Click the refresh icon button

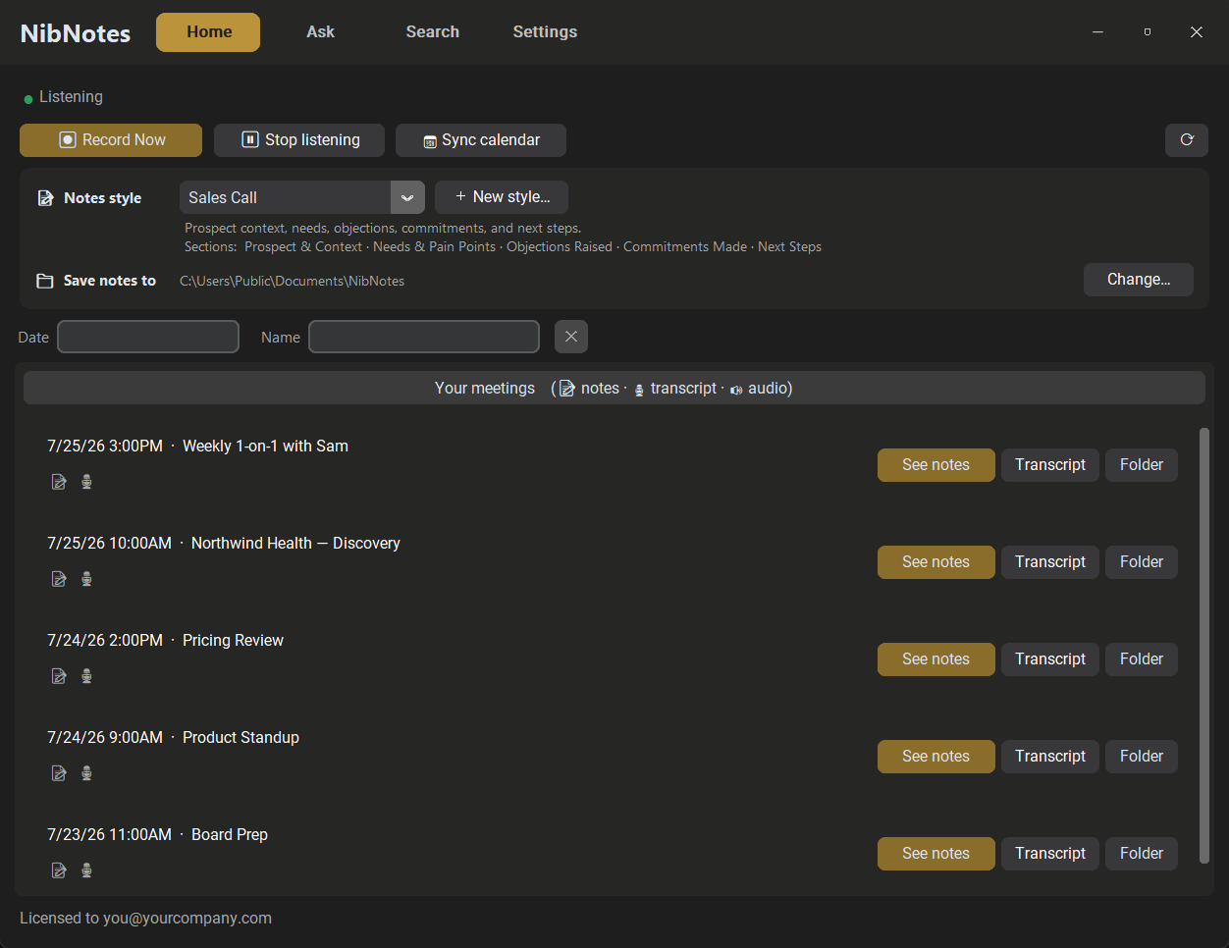point(1187,140)
